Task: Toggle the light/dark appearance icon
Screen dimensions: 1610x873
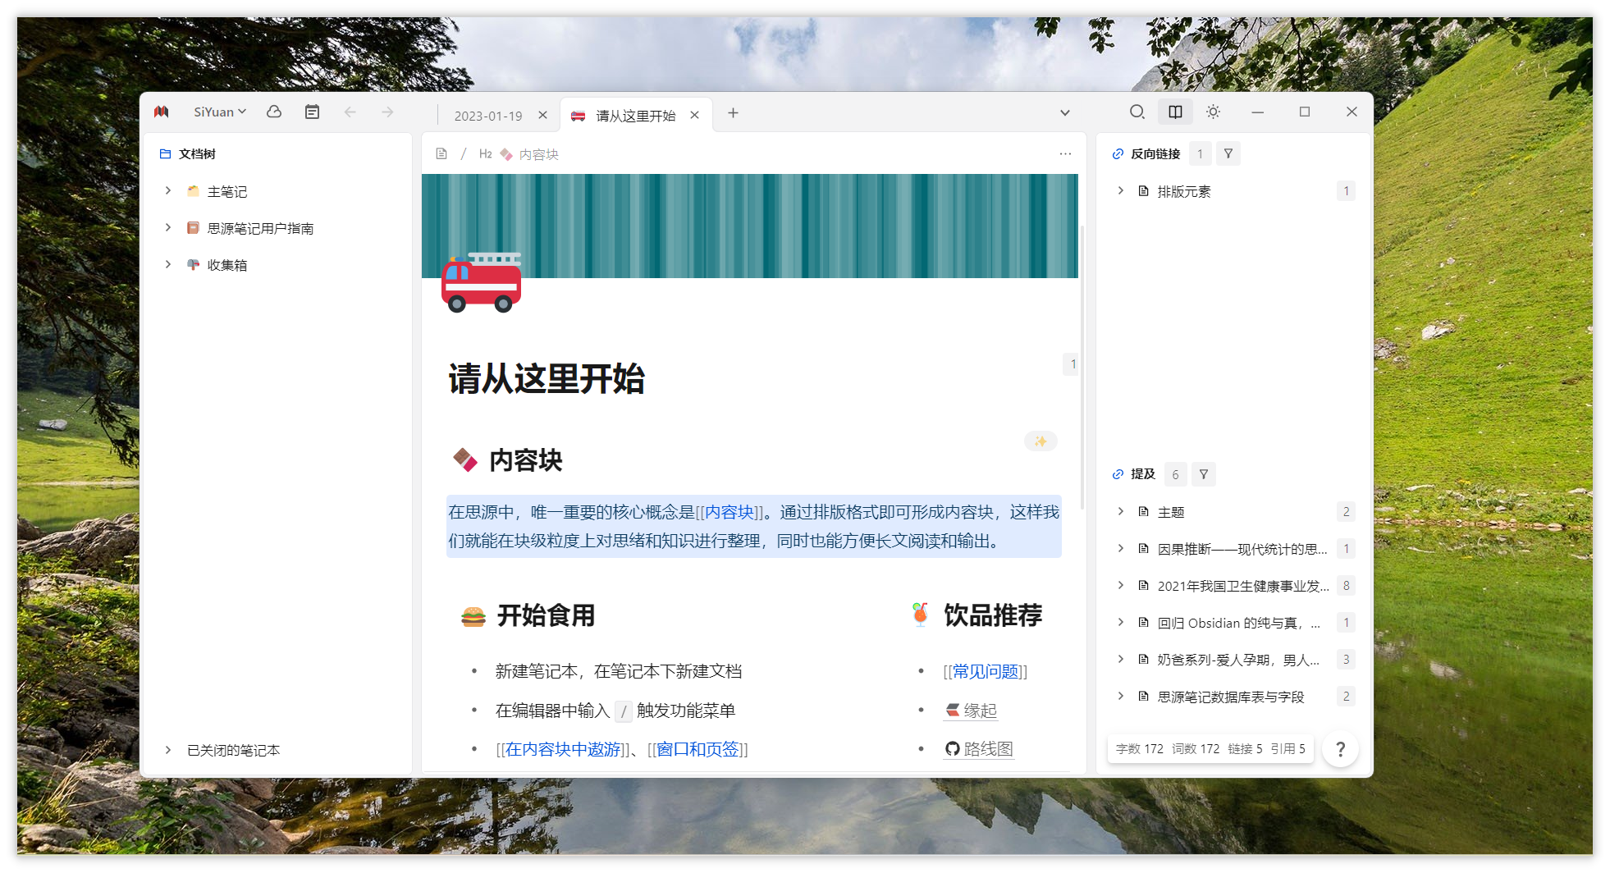Action: [1214, 112]
